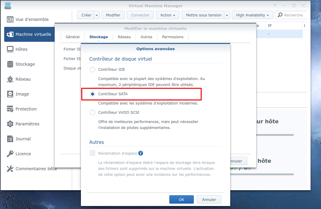Viewport: 321px width, 209px height.
Task: Select Machine virtuelle in the sidebar
Action: 29,34
